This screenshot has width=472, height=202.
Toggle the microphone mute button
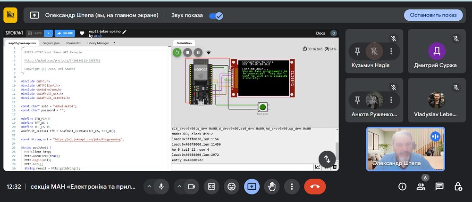(x=161, y=186)
